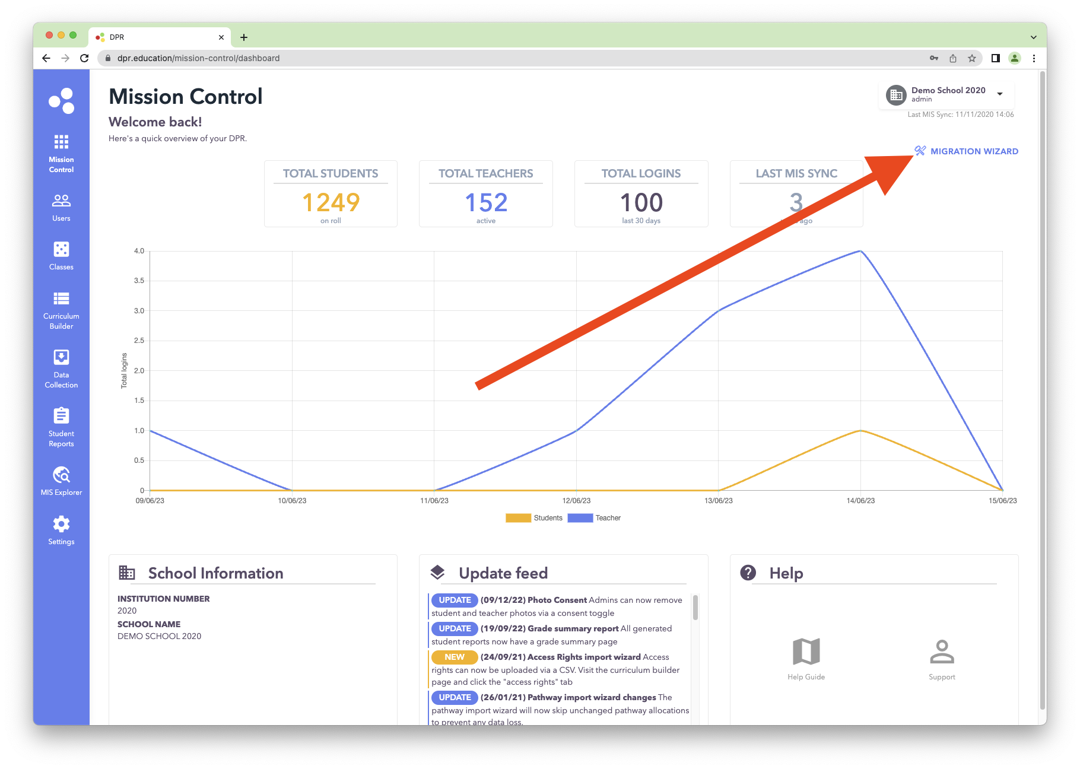The height and width of the screenshot is (769, 1080).
Task: Click the DPR logo in the sidebar
Action: tap(61, 100)
